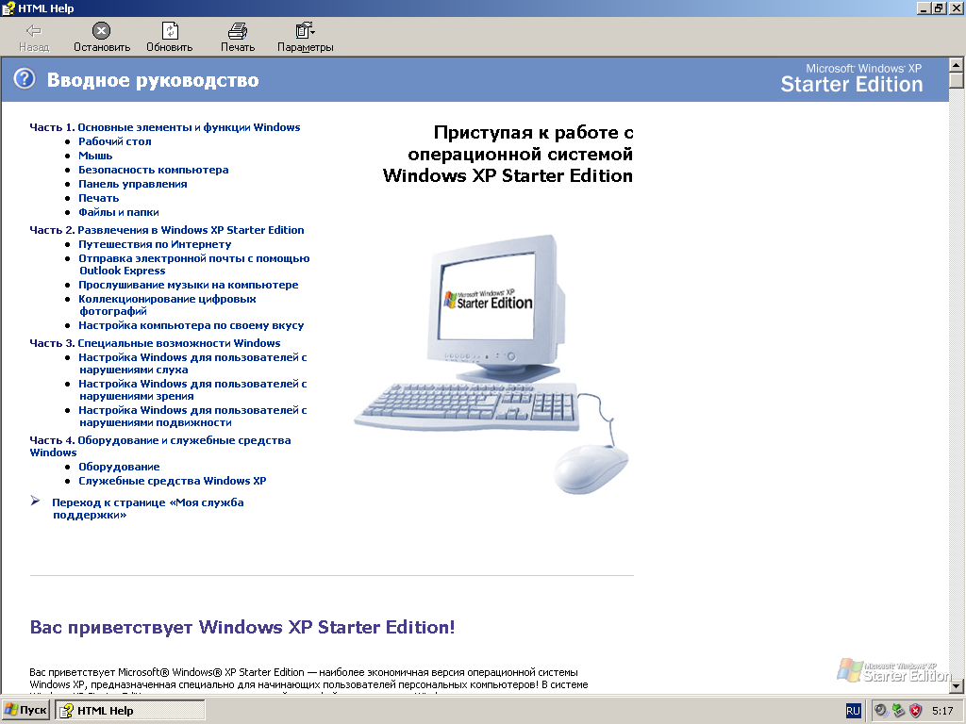Close the HTML Help window
The width and height of the screenshot is (966, 724).
coord(955,8)
